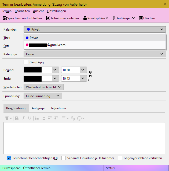Click the Status: status bar label
The image size is (169, 171).
coord(111,168)
